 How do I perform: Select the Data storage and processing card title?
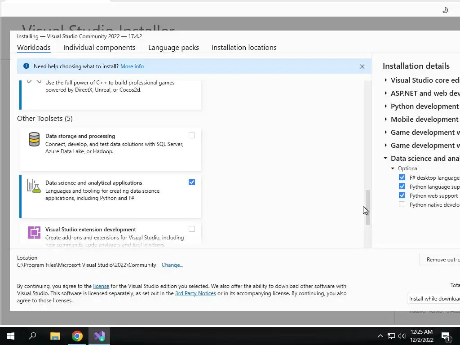coord(80,136)
